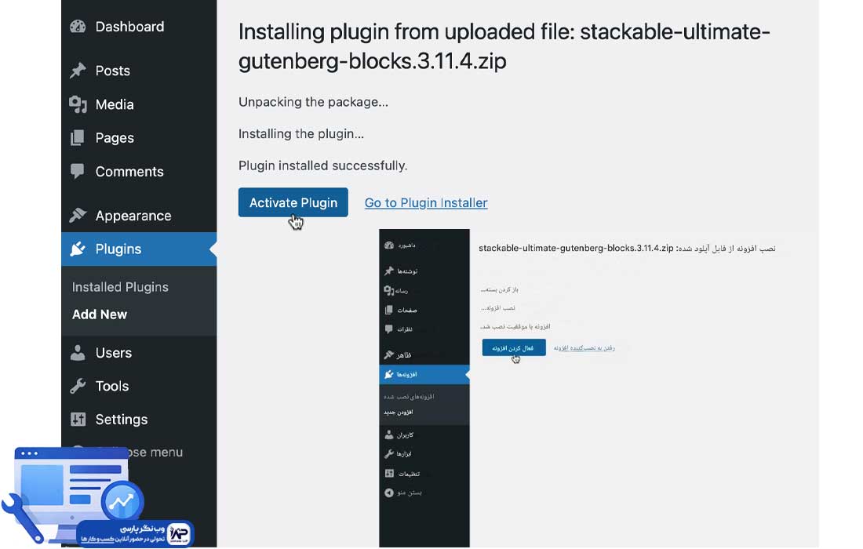863x549 pixels.
Task: Click the 'Unpacking the package...' text
Action: [x=313, y=102]
